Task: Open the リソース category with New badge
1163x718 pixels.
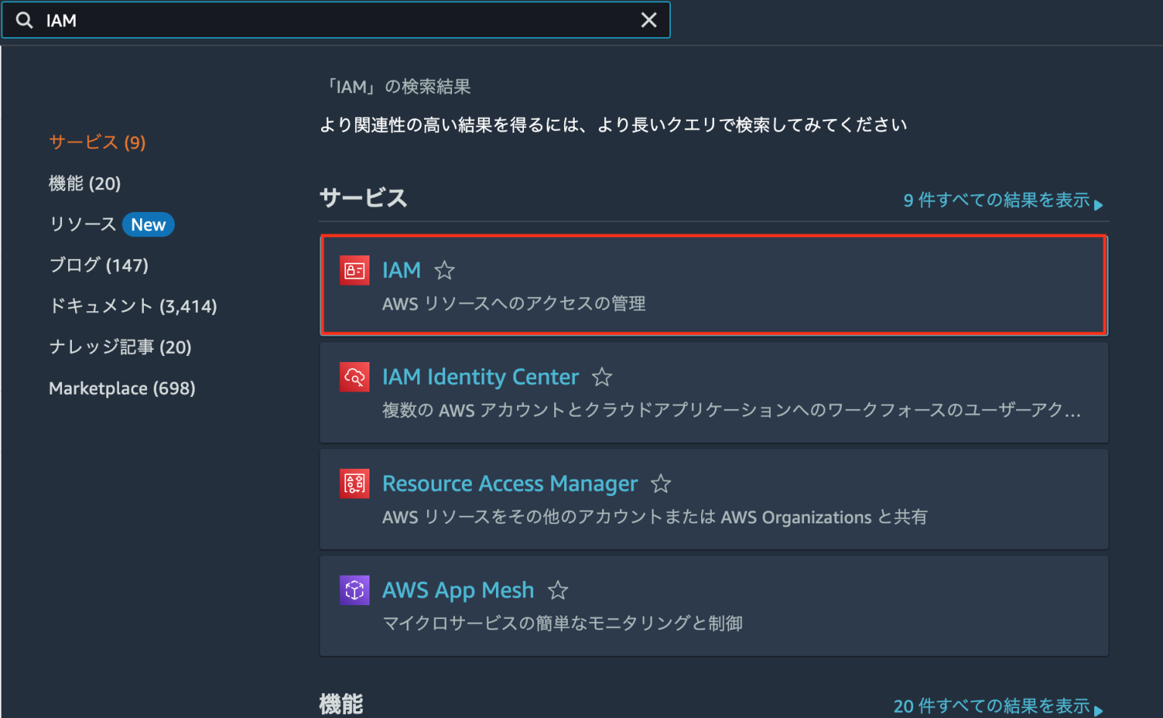Action: click(x=111, y=223)
